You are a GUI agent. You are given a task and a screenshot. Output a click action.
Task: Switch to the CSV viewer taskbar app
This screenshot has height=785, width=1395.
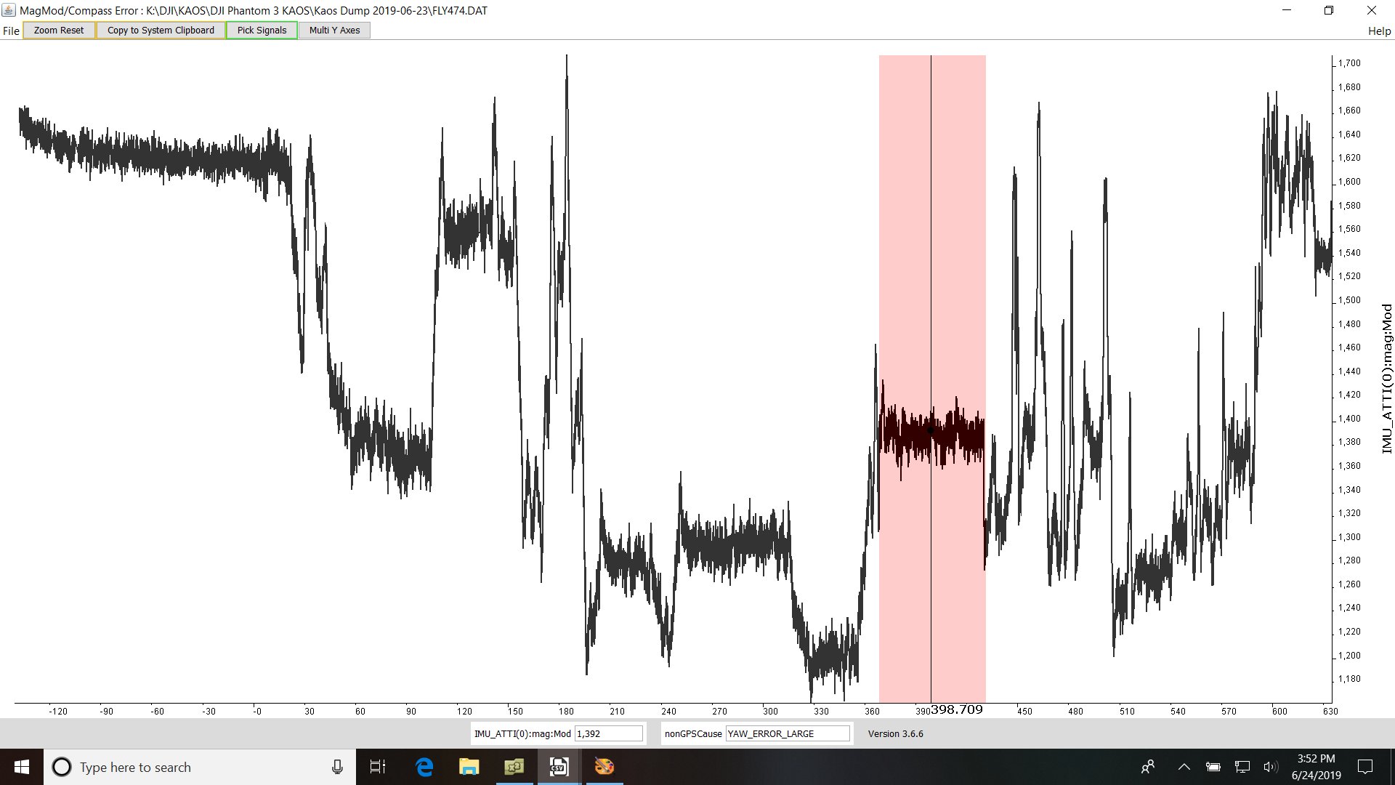coord(558,767)
